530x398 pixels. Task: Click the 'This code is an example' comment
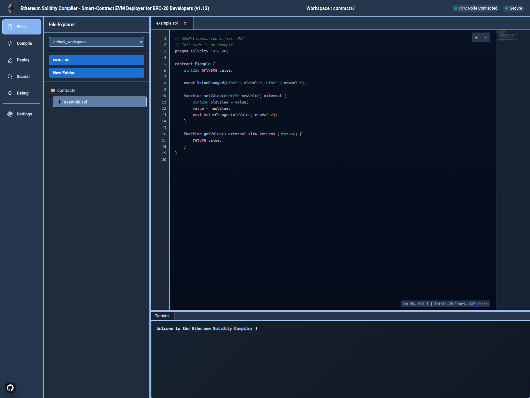tap(204, 45)
